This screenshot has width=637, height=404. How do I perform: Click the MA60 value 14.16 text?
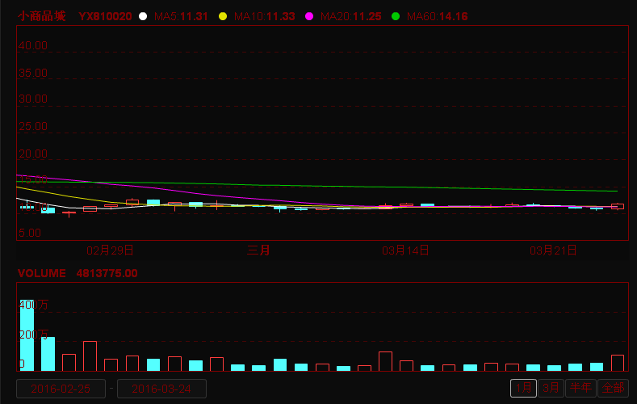tap(453, 16)
